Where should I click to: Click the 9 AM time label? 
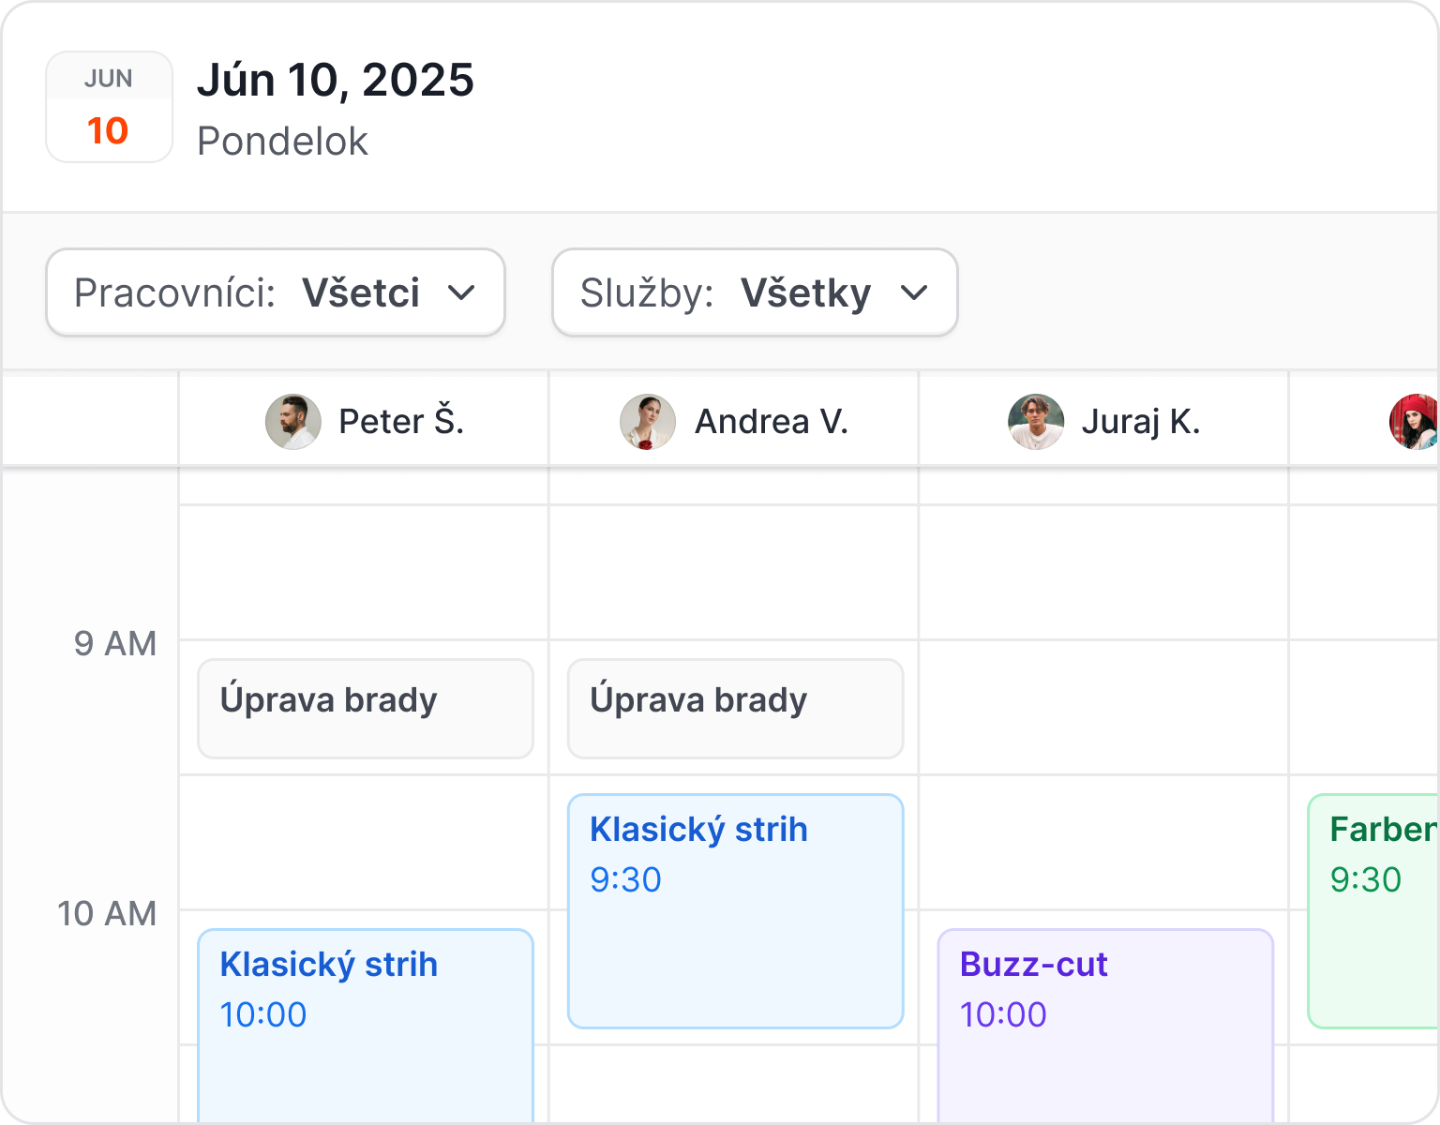115,644
